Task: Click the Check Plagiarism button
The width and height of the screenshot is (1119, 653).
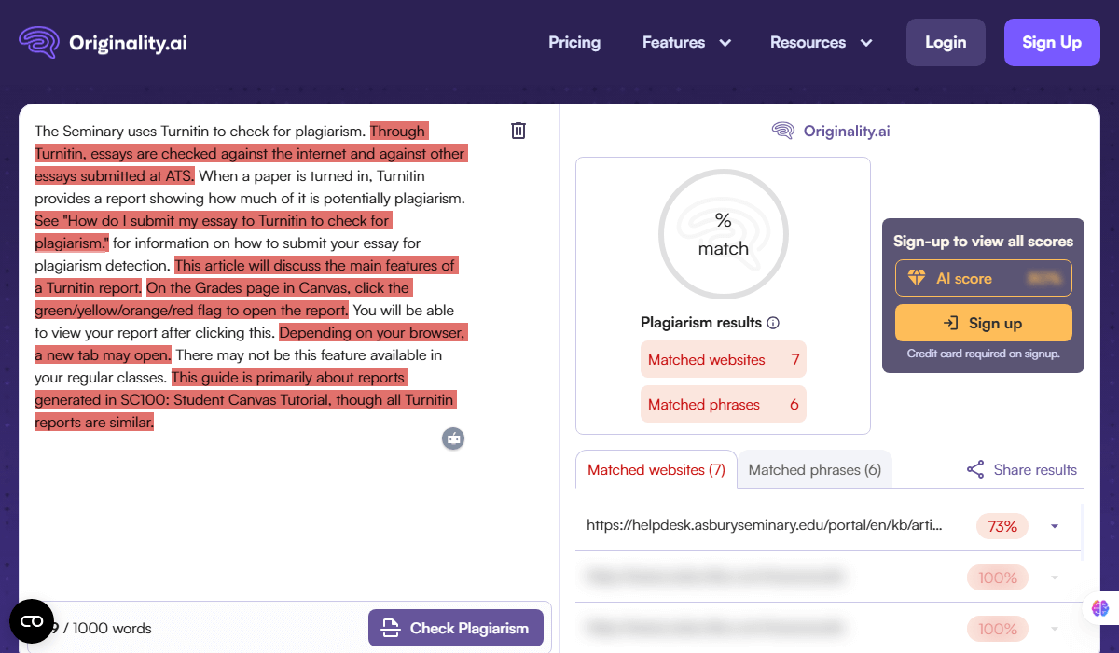Action: click(x=455, y=628)
